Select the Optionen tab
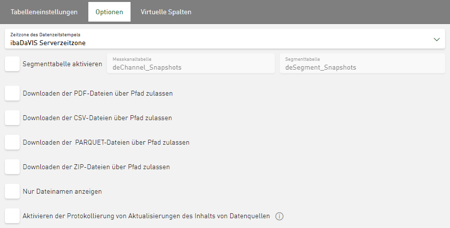 [x=109, y=12]
